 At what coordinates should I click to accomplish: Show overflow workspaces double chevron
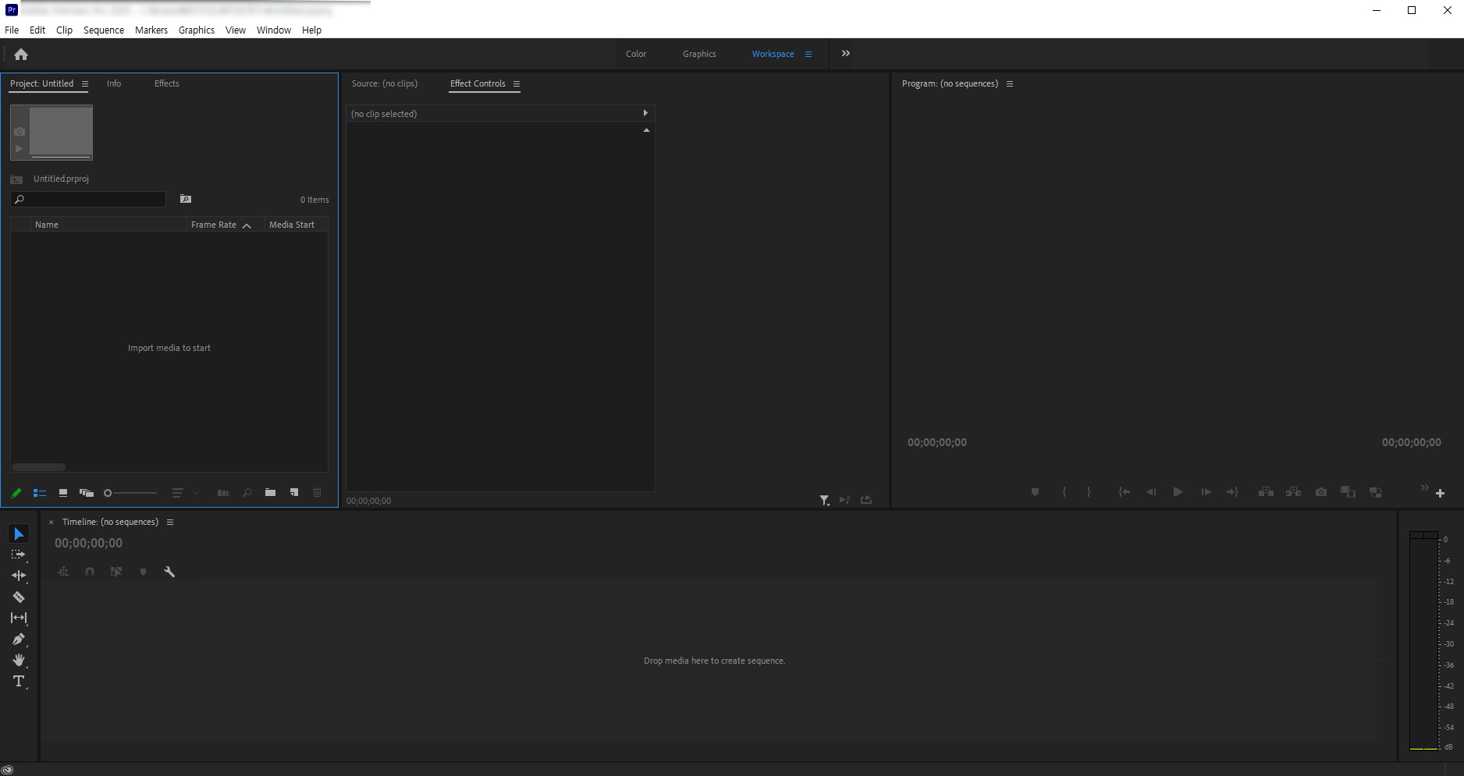tap(846, 53)
